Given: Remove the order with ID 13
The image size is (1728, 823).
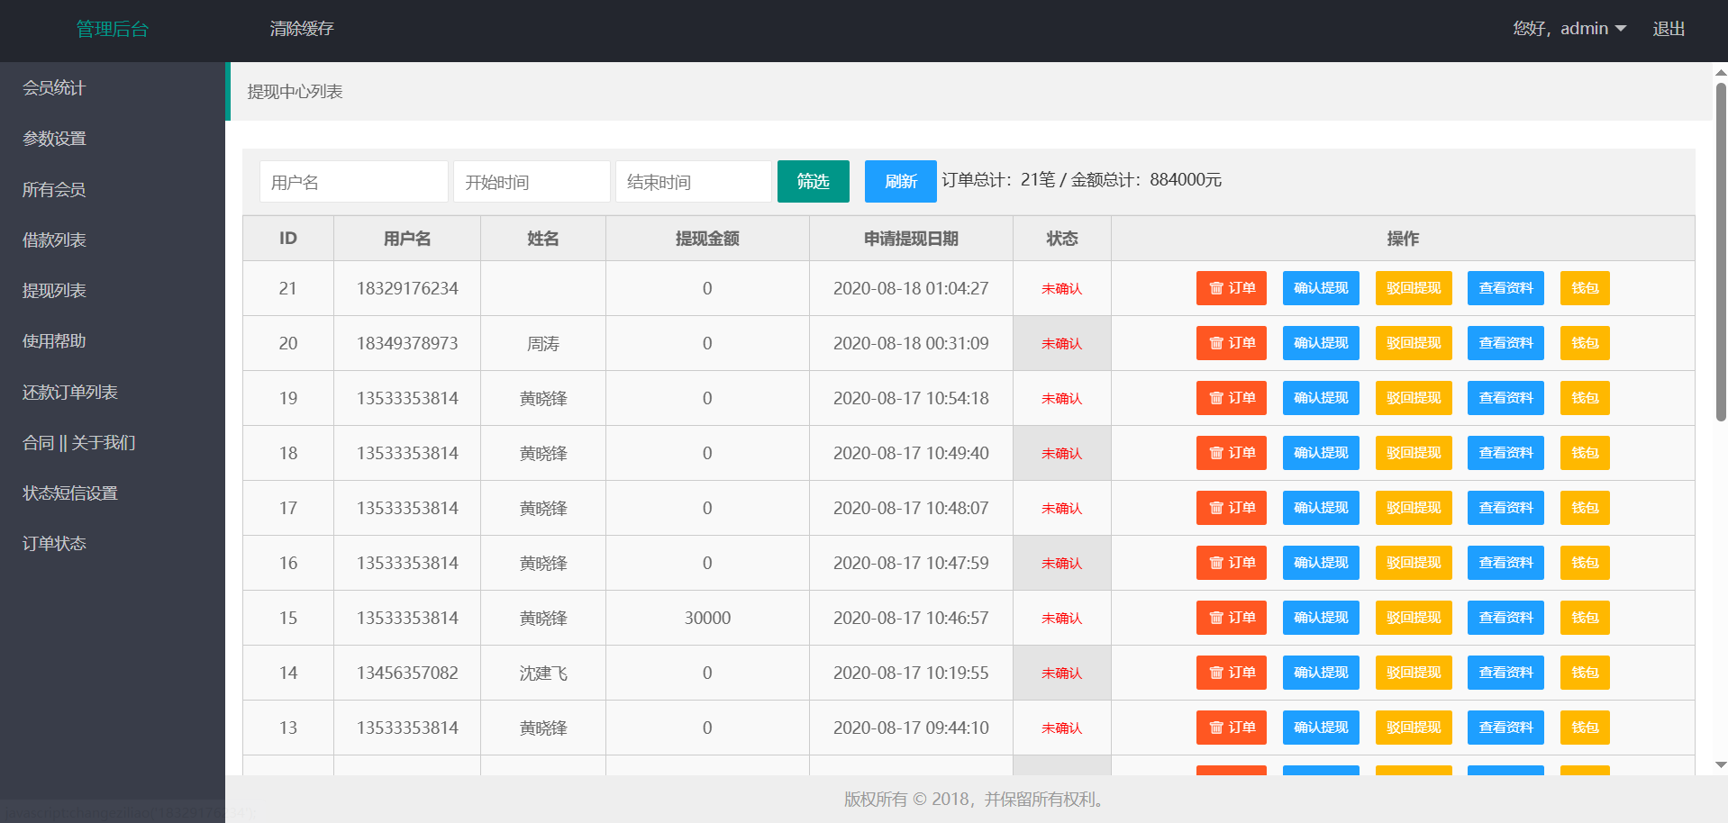Looking at the screenshot, I should coord(1231,728).
